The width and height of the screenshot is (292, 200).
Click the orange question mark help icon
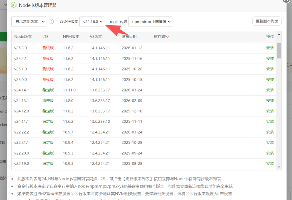pos(51,21)
